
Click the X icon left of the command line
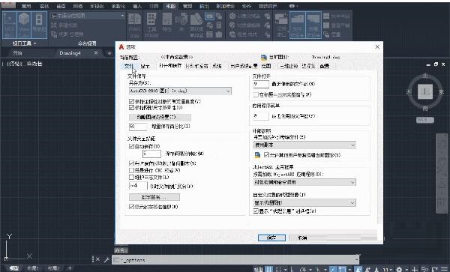(97, 259)
